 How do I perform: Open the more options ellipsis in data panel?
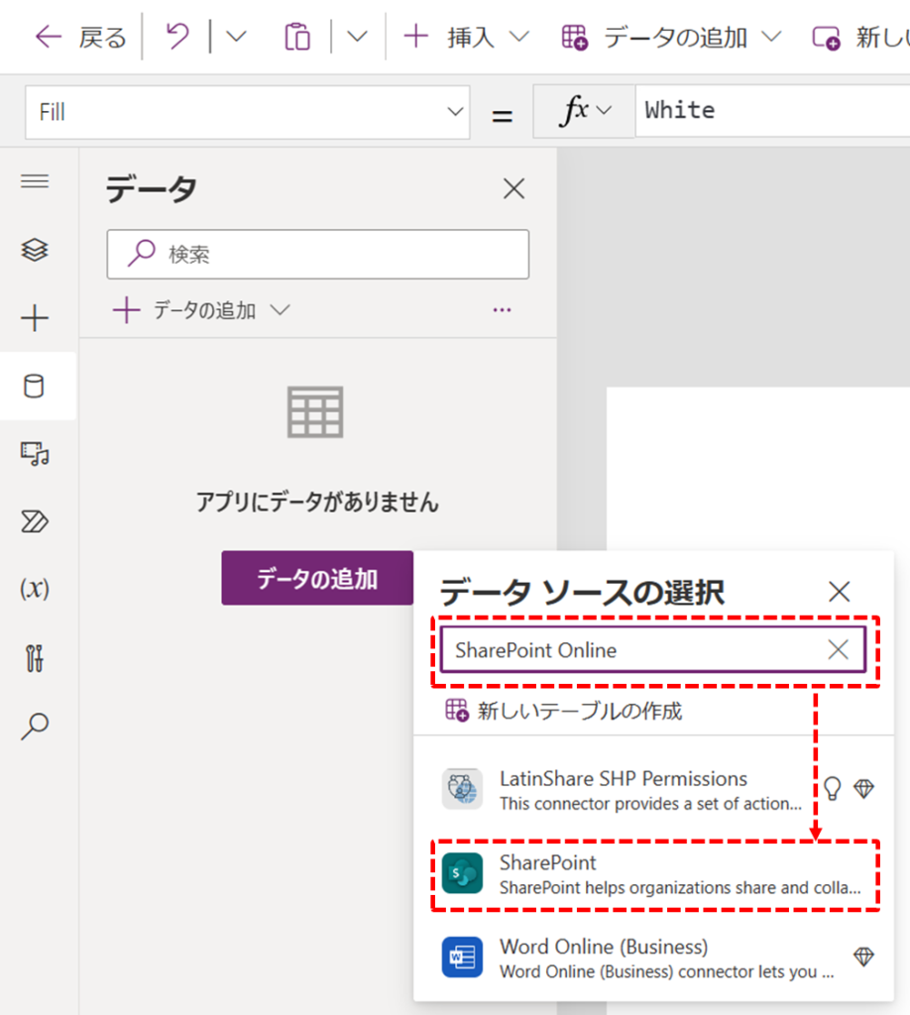pos(503,310)
